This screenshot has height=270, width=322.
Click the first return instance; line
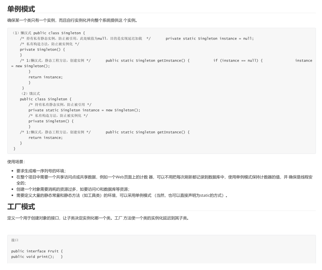(46, 77)
